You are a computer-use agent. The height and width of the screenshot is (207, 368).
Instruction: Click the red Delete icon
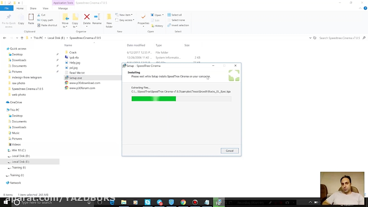(x=87, y=17)
